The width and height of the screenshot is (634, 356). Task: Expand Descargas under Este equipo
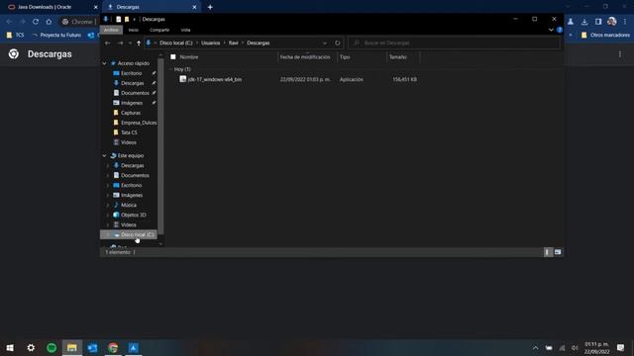(x=108, y=165)
